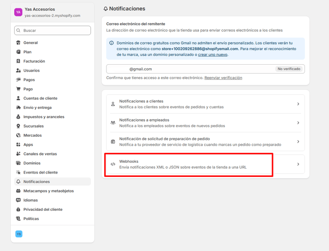Click the Reenviar verificación link

pyautogui.click(x=223, y=77)
